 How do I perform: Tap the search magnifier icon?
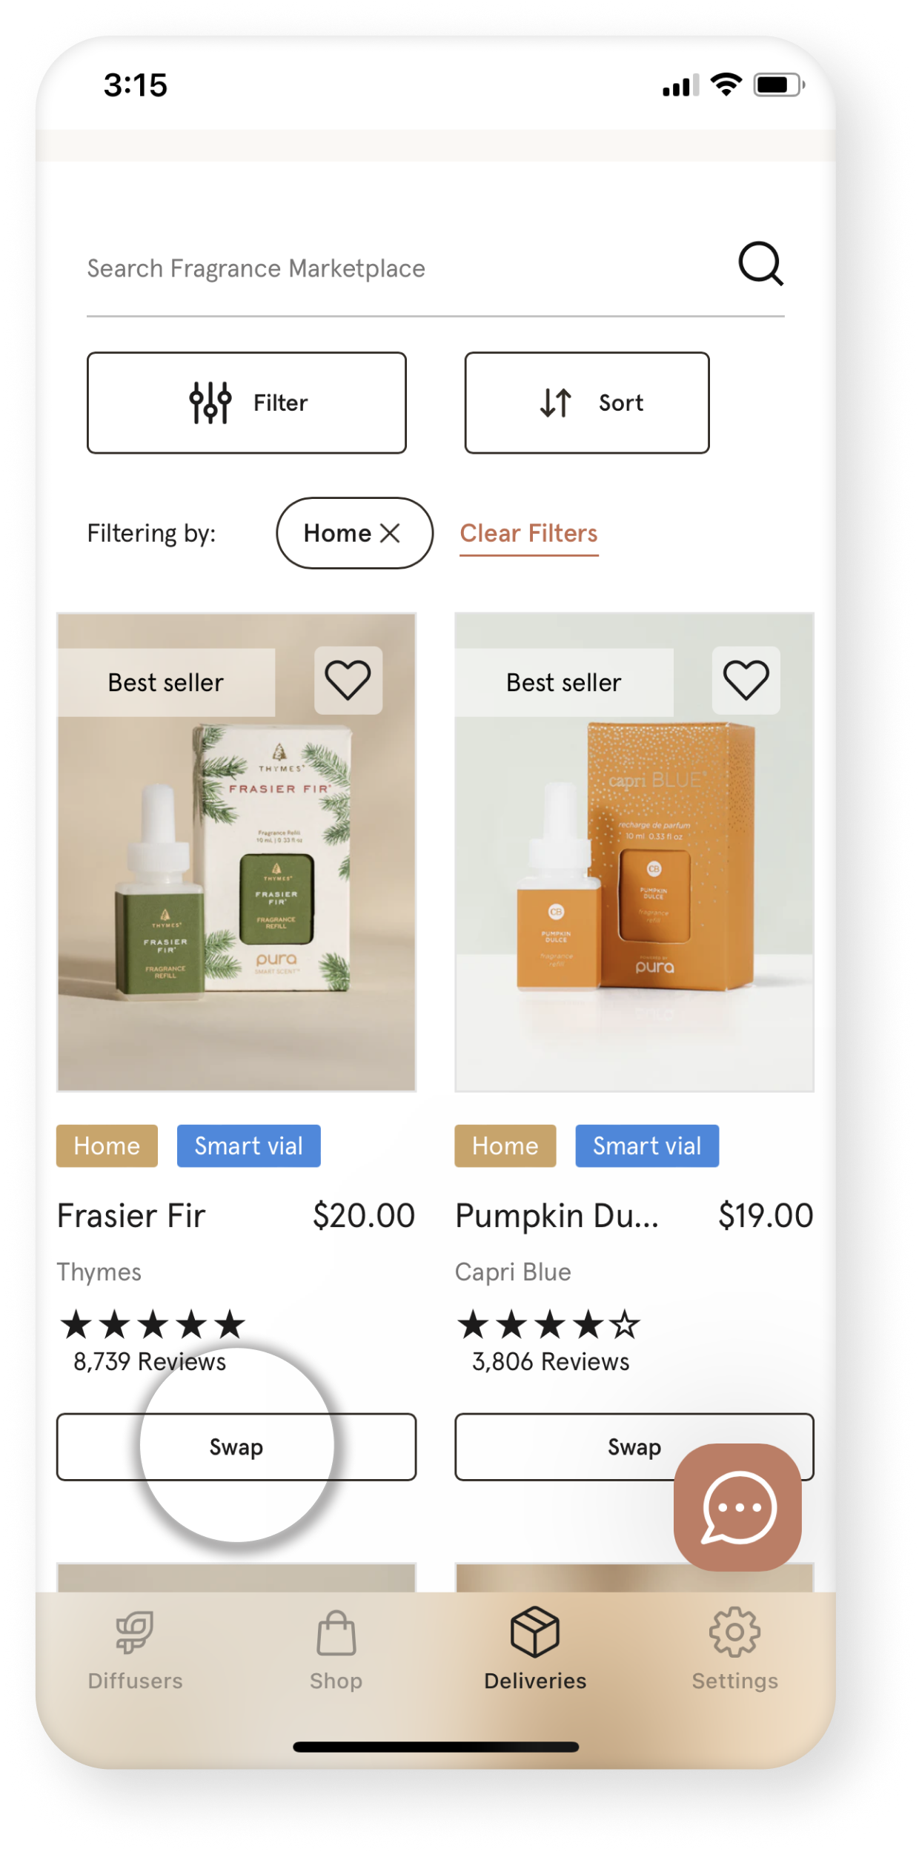[x=760, y=264]
